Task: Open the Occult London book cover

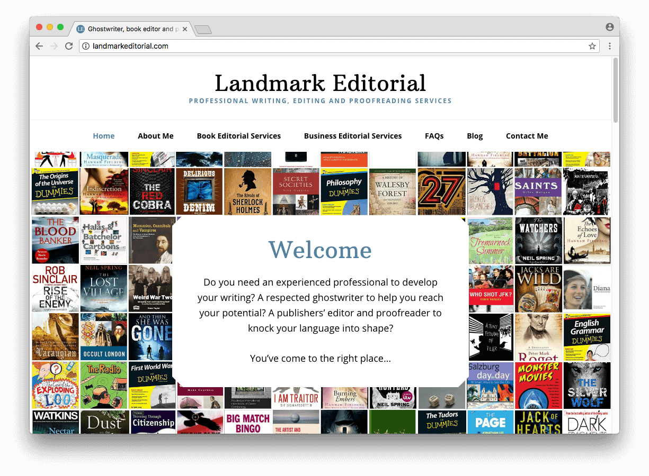Action: click(104, 337)
